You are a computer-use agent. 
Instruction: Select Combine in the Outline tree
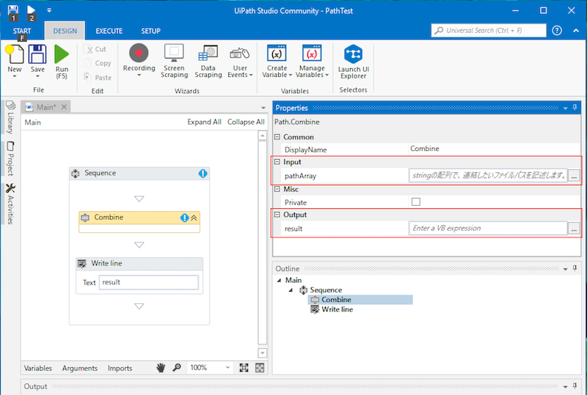[336, 300]
